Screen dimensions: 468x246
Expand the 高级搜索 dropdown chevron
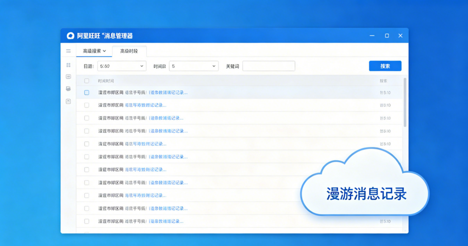(x=105, y=51)
